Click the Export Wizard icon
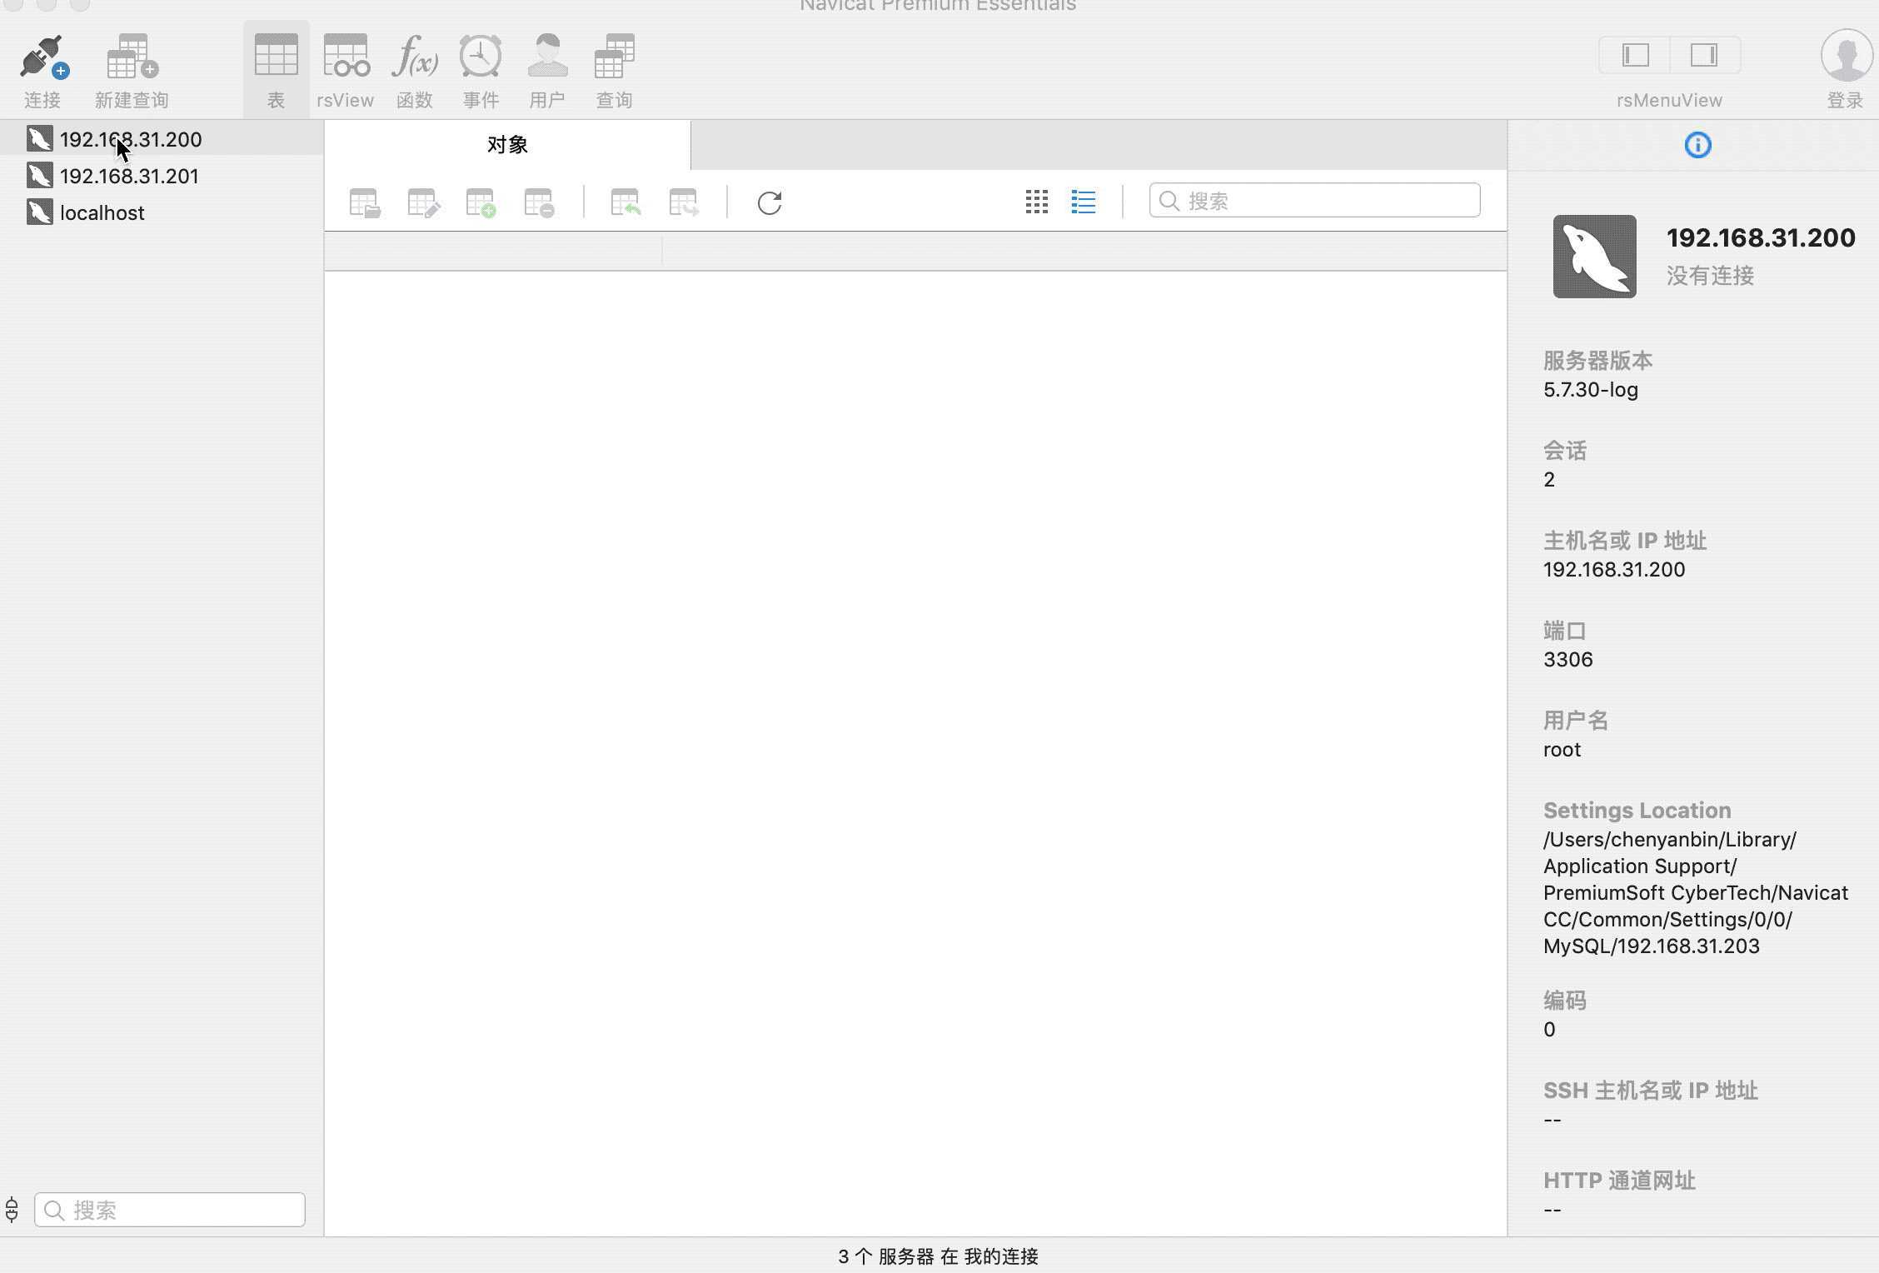Viewport: 1879px width, 1273px height. 684,202
